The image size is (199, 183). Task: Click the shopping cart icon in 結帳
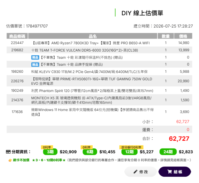tap(169, 171)
